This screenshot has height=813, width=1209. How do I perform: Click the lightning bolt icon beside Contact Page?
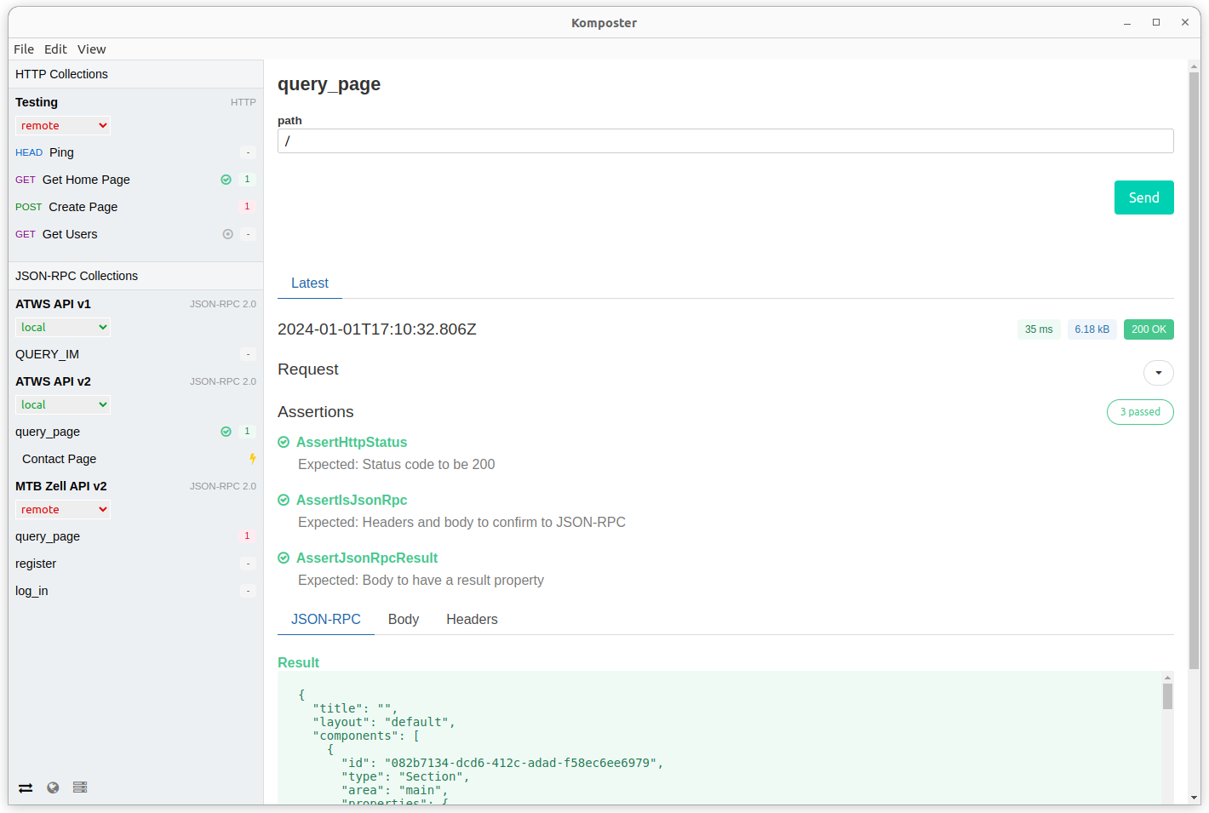point(252,459)
